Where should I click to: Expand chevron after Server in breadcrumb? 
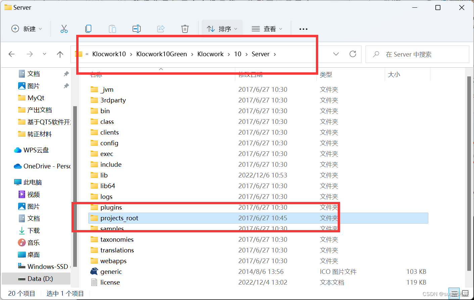pyautogui.click(x=275, y=54)
